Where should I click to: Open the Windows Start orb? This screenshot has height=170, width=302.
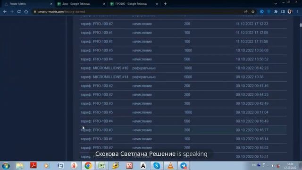[x=6, y=166]
